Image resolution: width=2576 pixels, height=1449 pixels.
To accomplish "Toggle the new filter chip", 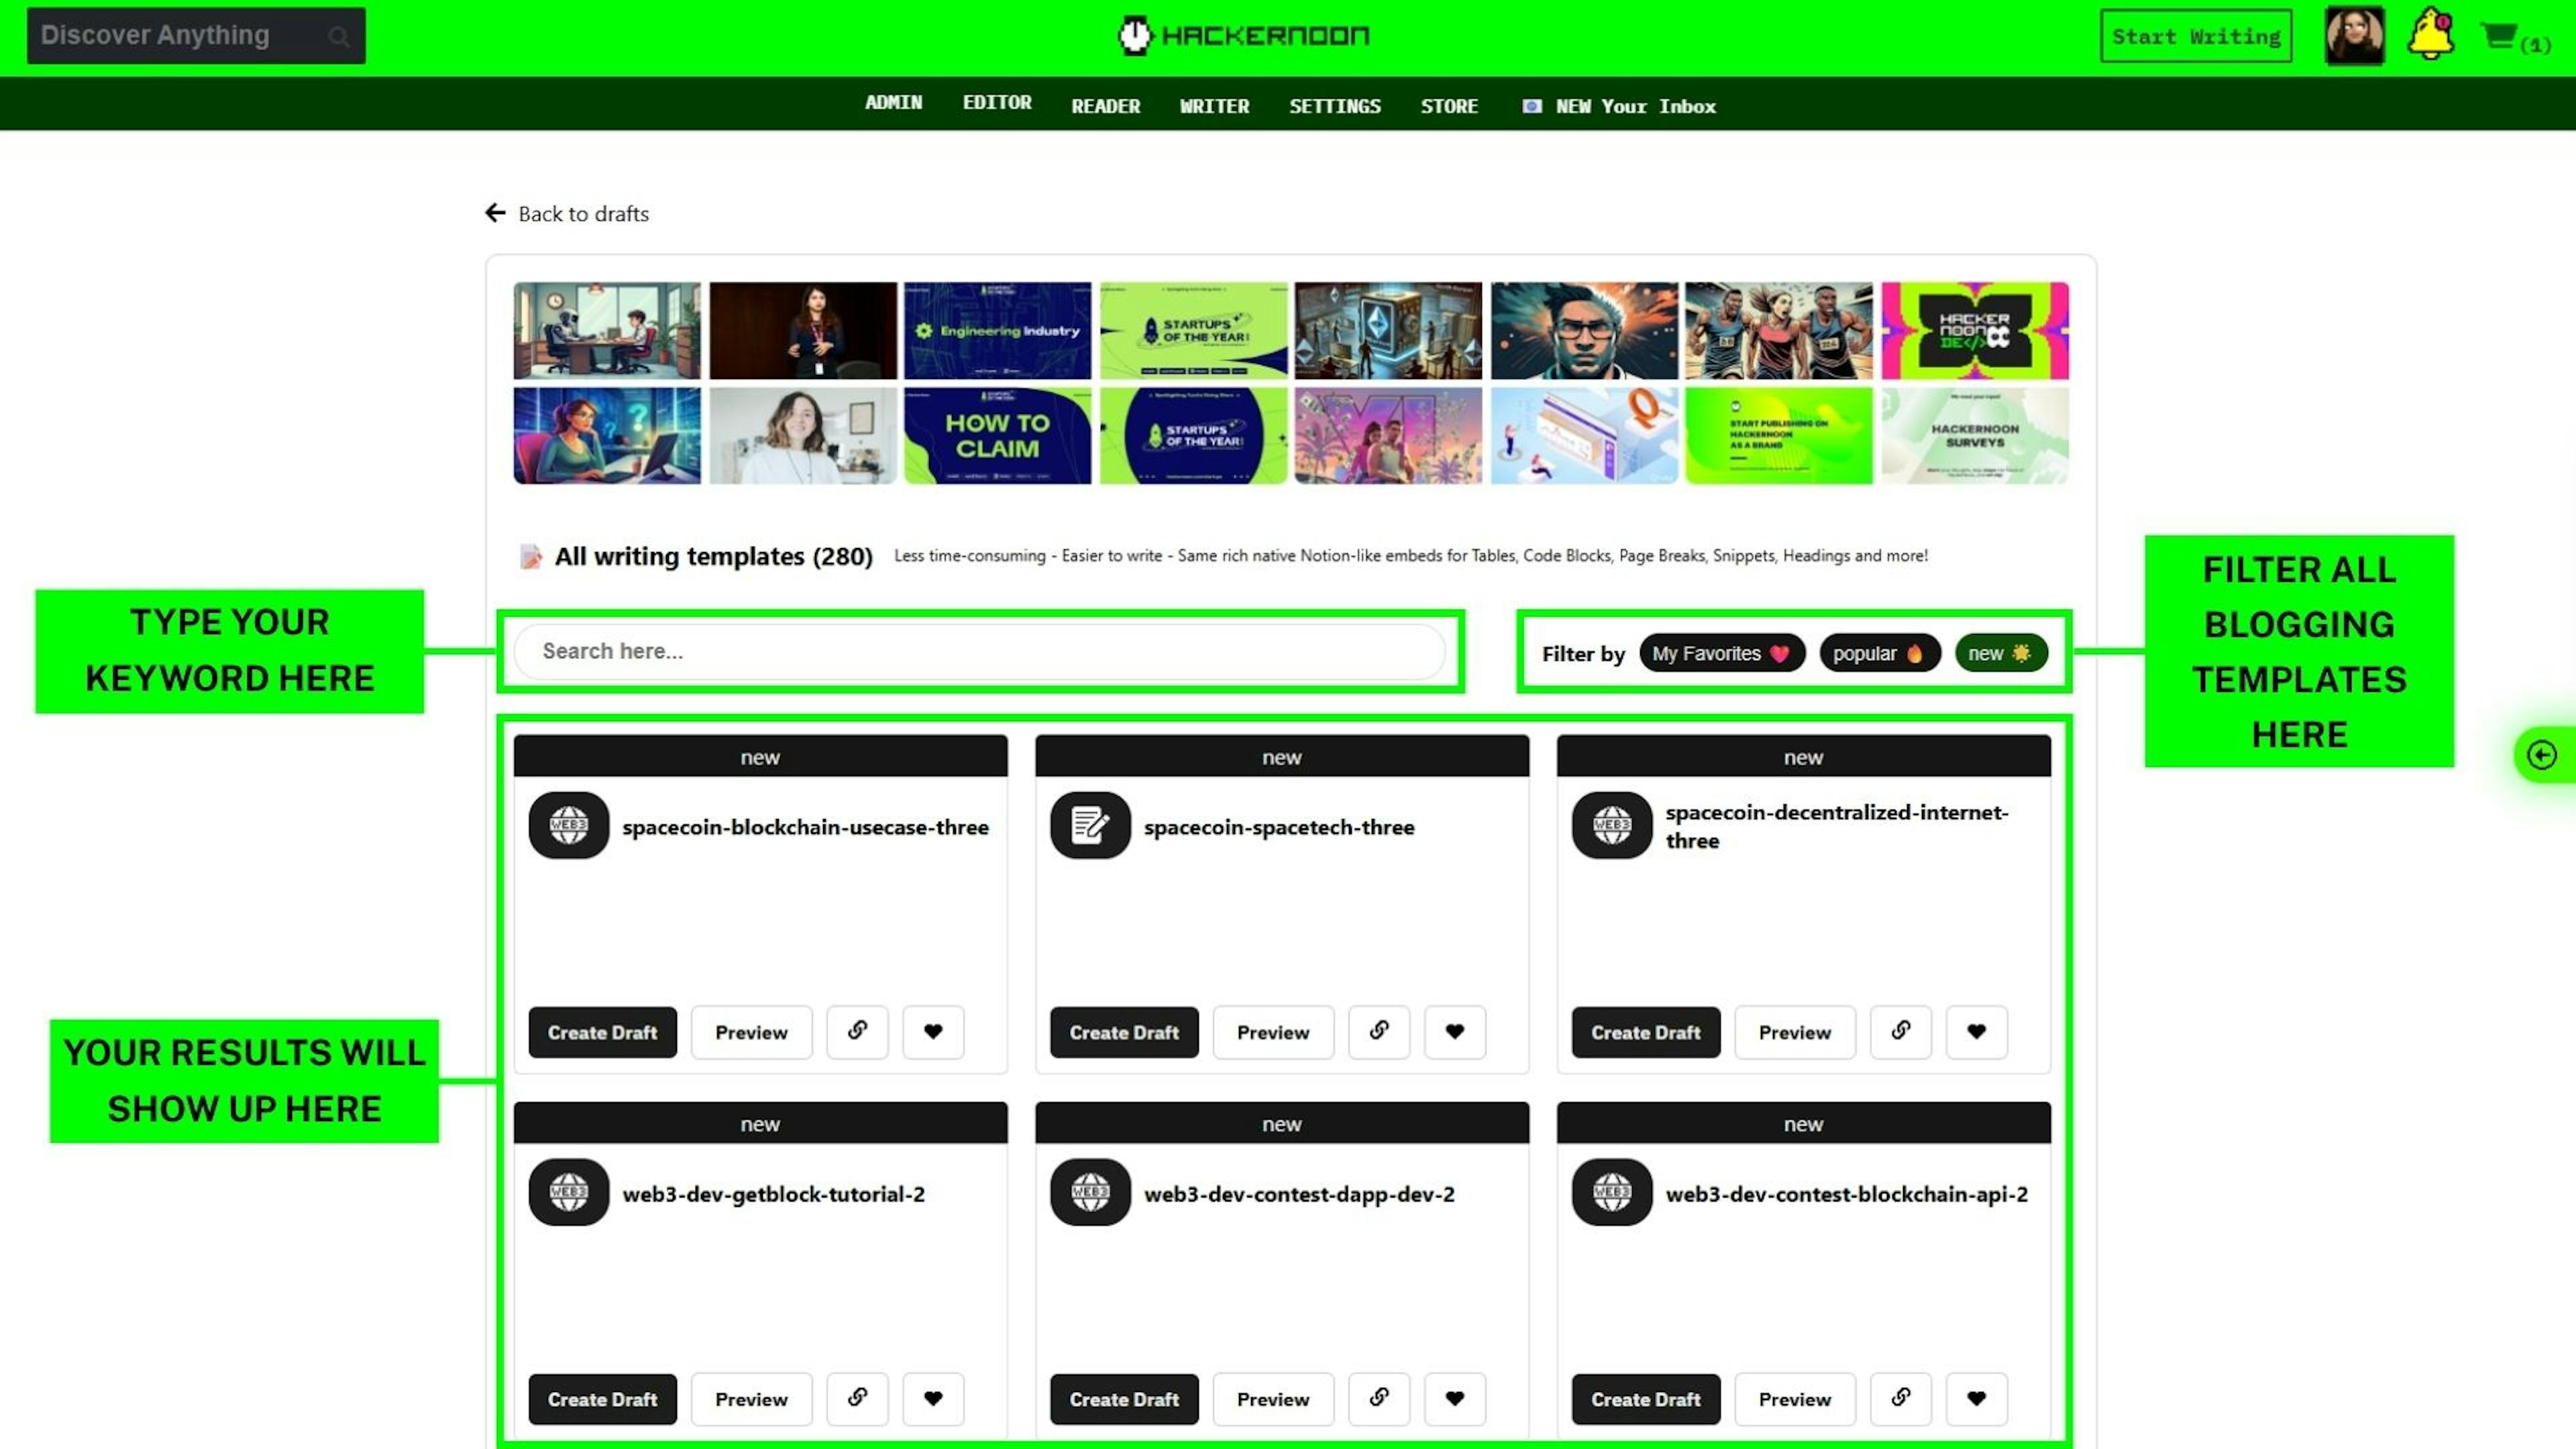I will click(2000, 653).
